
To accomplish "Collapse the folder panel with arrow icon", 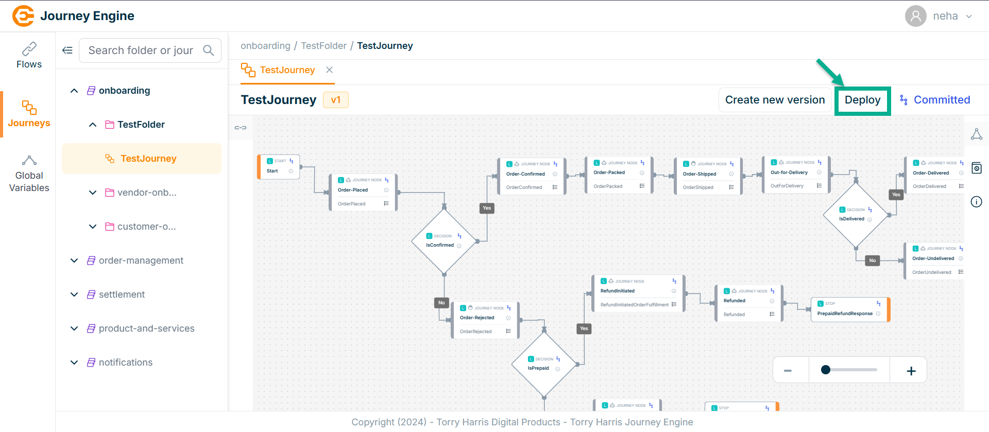I will pos(67,50).
